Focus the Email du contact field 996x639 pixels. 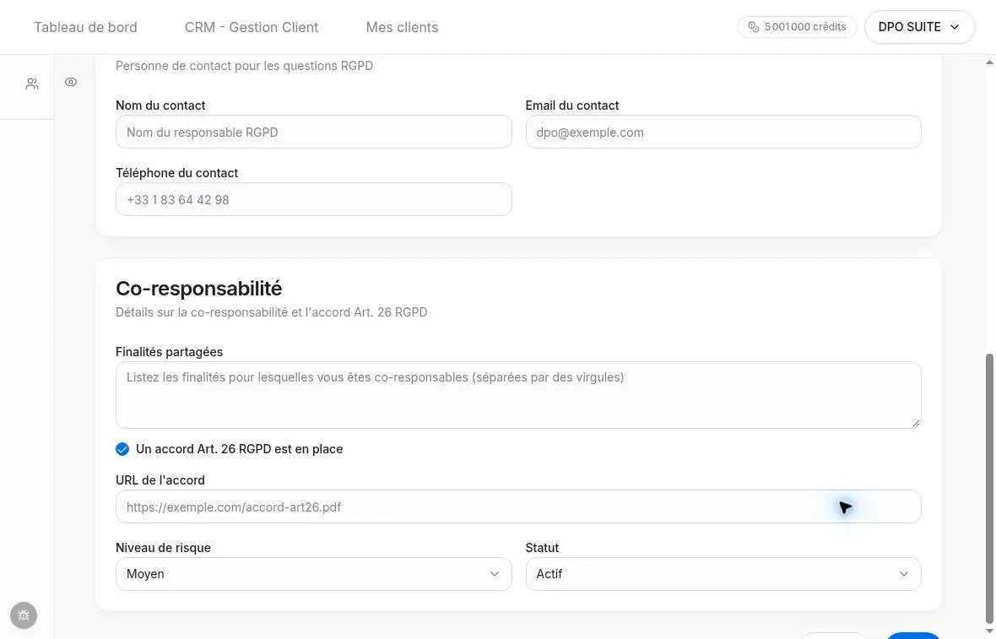click(723, 133)
